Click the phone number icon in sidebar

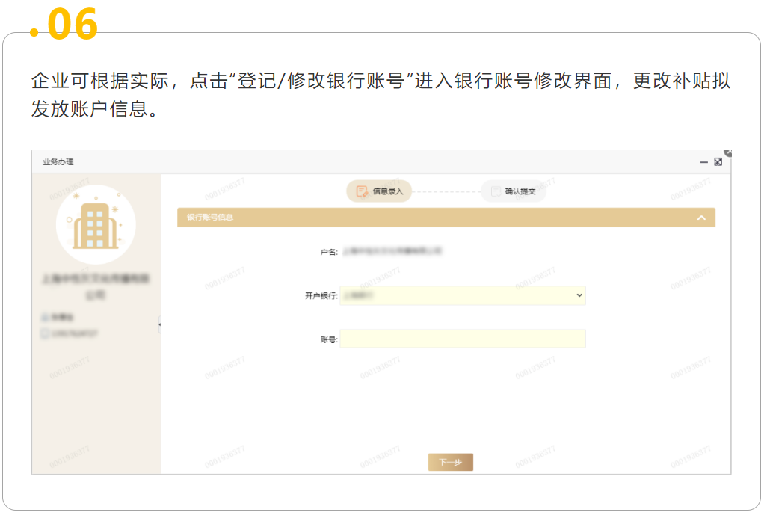45,333
